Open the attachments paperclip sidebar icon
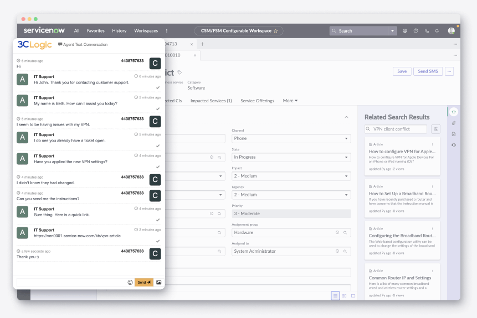This screenshot has height=318, width=477. tap(454, 123)
